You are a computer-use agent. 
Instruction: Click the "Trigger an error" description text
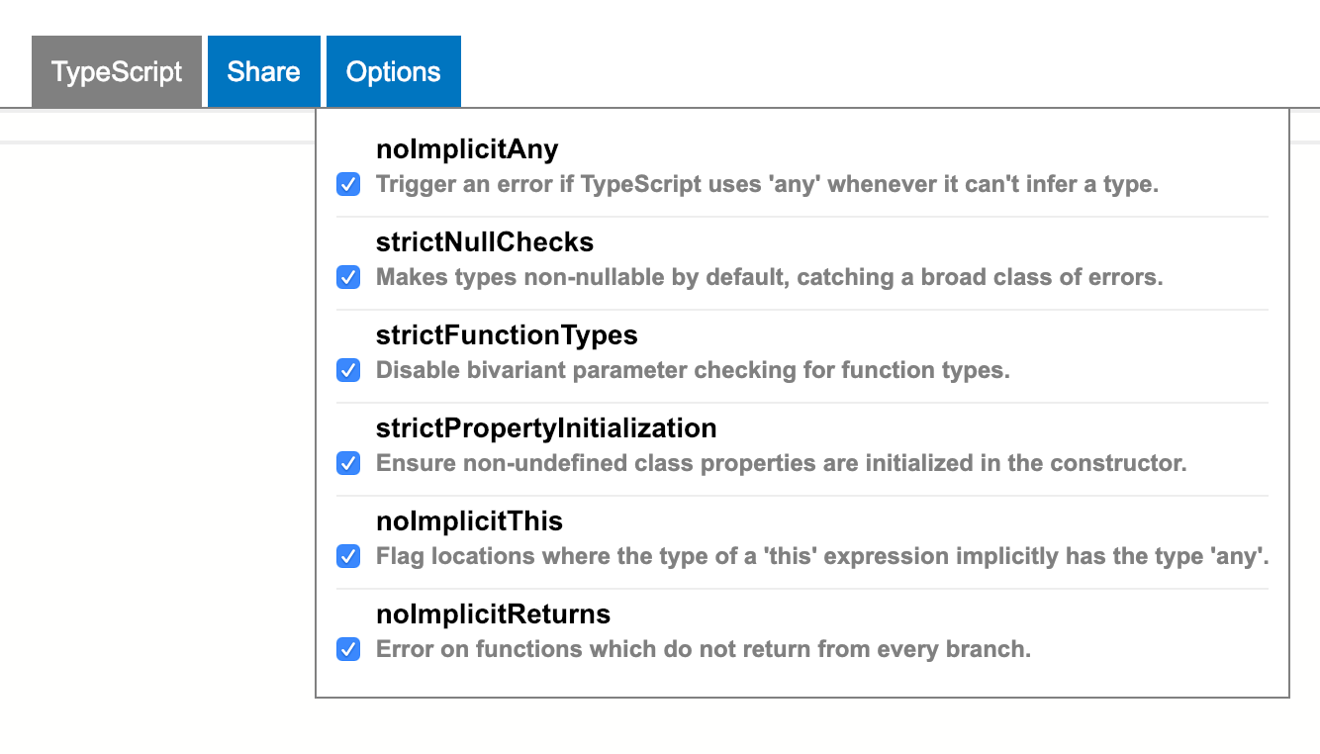(767, 184)
